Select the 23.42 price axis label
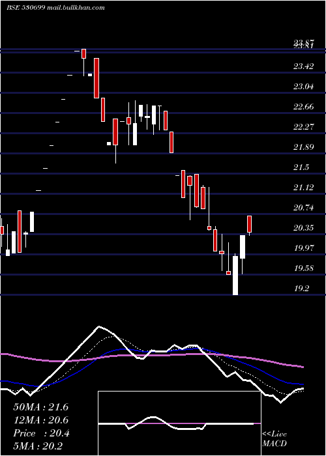The image size is (326, 456). coord(304,66)
